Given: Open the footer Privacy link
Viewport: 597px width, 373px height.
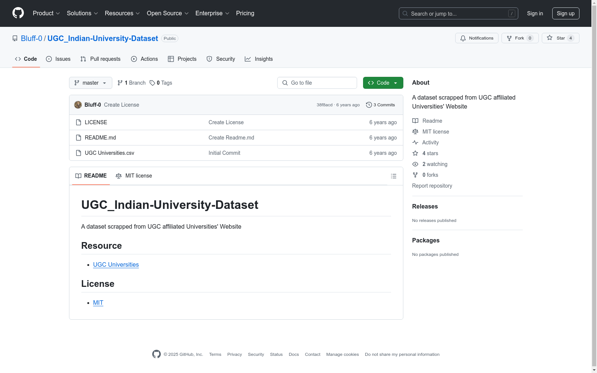Looking at the screenshot, I should coord(234,354).
